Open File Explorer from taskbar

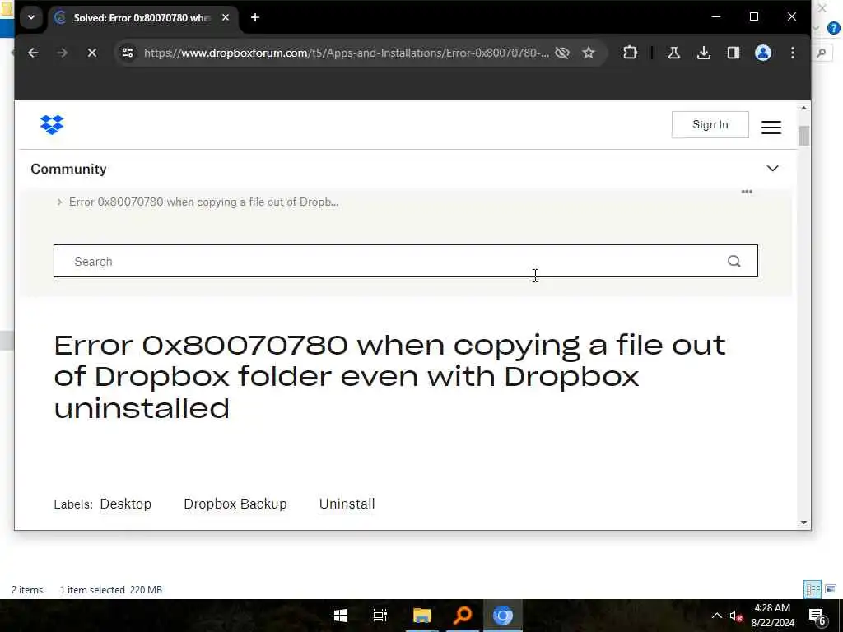[422, 616]
